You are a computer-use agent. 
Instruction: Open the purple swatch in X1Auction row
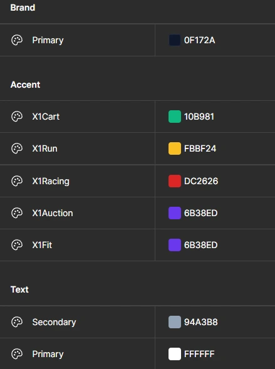(175, 213)
